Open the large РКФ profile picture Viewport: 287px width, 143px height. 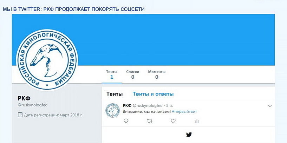[47, 60]
